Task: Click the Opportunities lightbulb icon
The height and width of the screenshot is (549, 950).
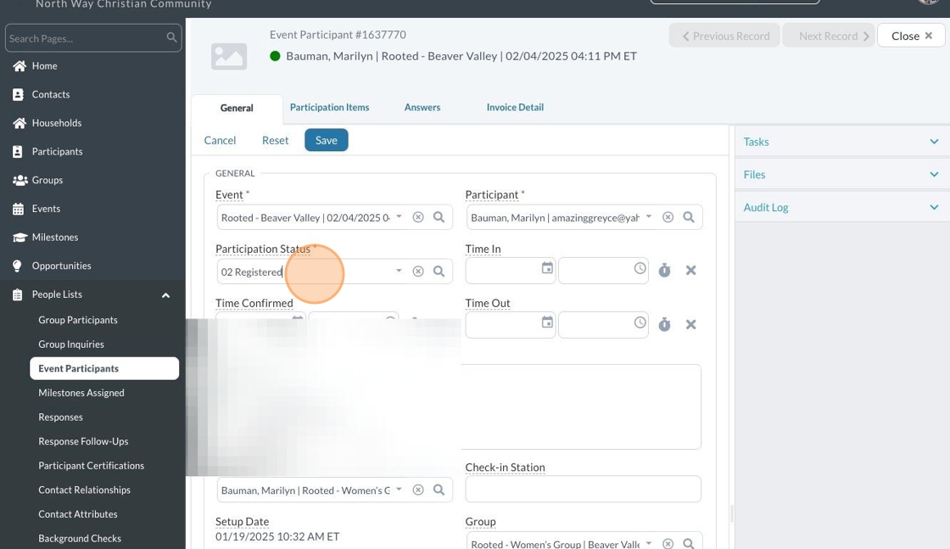Action: [x=17, y=266]
